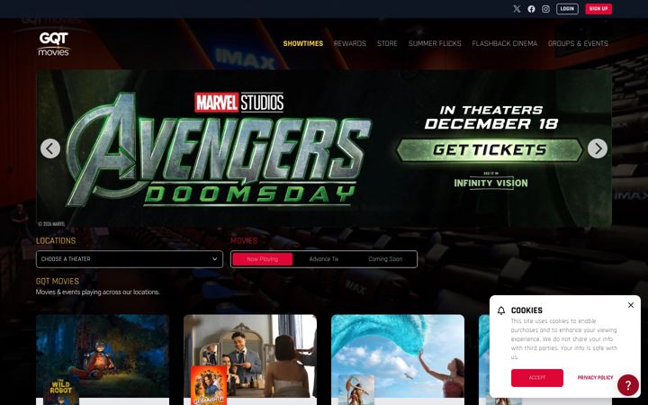Open SUMMER FLICKS in navigation
648x405 pixels.
(435, 43)
